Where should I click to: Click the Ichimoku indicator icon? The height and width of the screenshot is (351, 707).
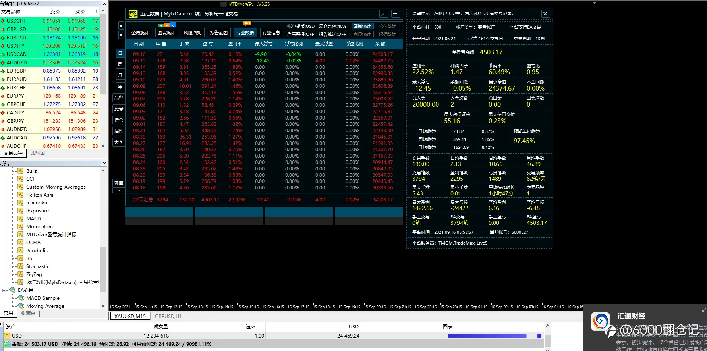pos(21,203)
